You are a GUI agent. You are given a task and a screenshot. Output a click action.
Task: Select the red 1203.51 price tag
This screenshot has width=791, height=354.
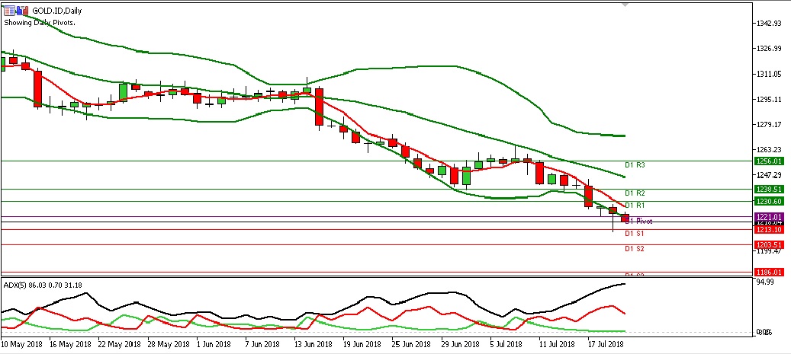point(768,244)
